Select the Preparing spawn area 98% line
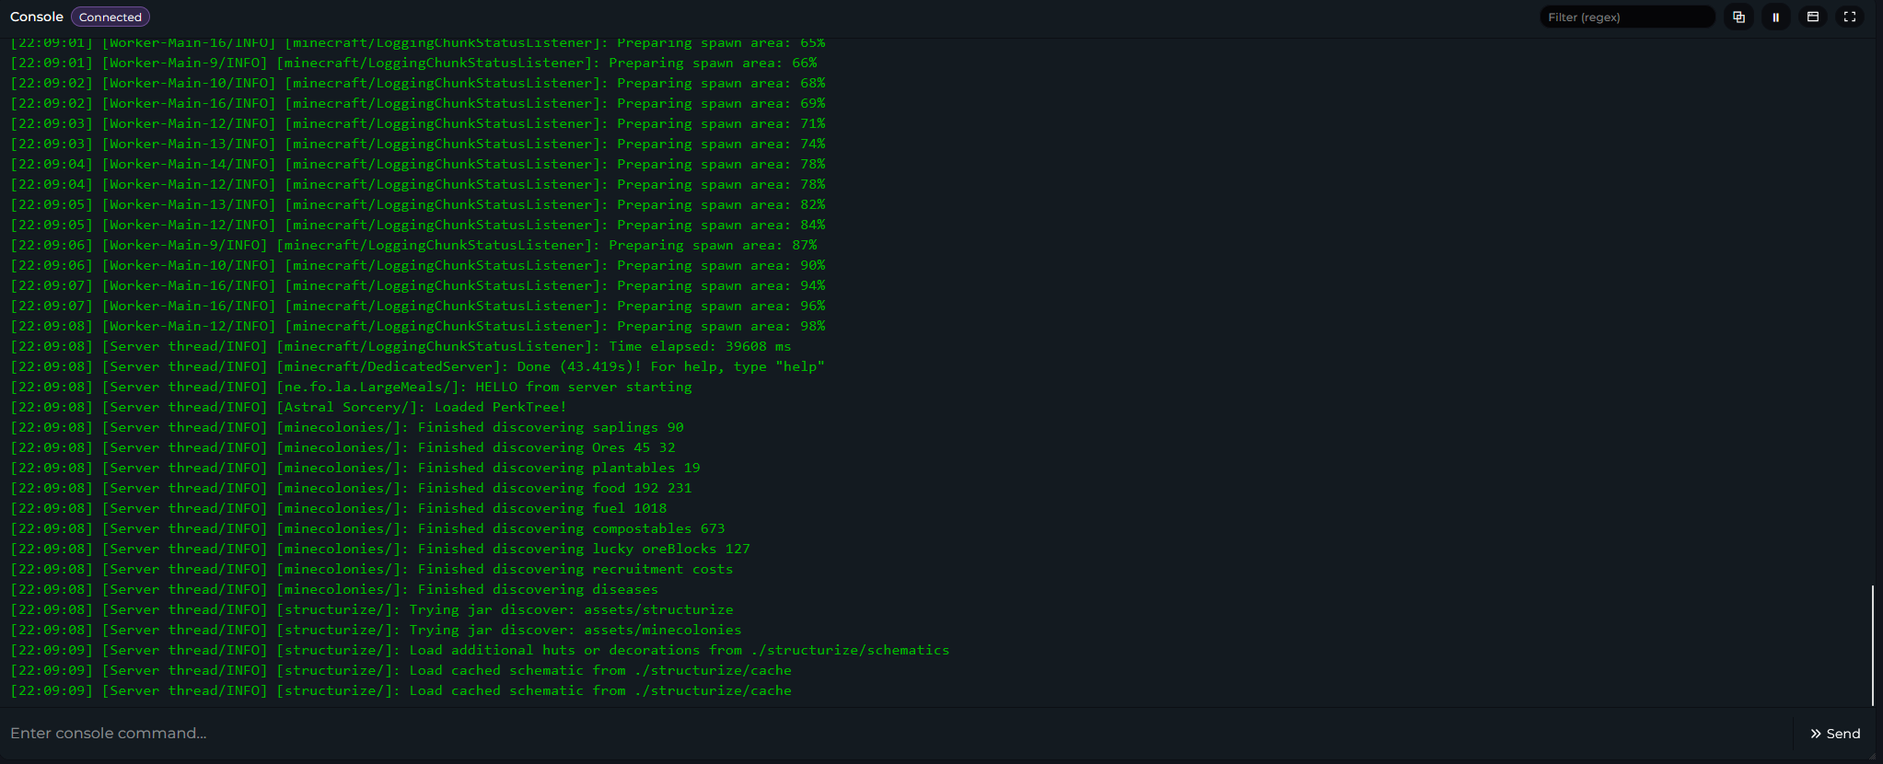 point(417,326)
